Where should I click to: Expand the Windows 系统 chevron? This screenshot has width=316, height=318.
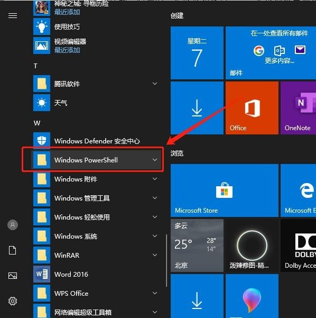point(155,236)
